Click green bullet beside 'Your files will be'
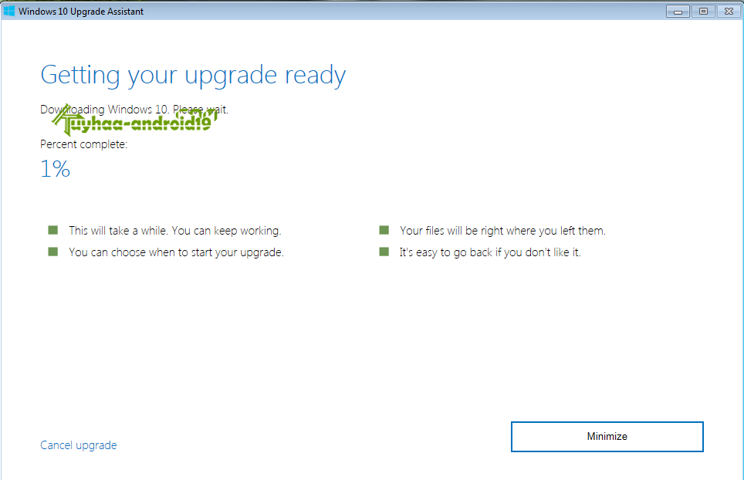744x480 pixels. point(384,230)
